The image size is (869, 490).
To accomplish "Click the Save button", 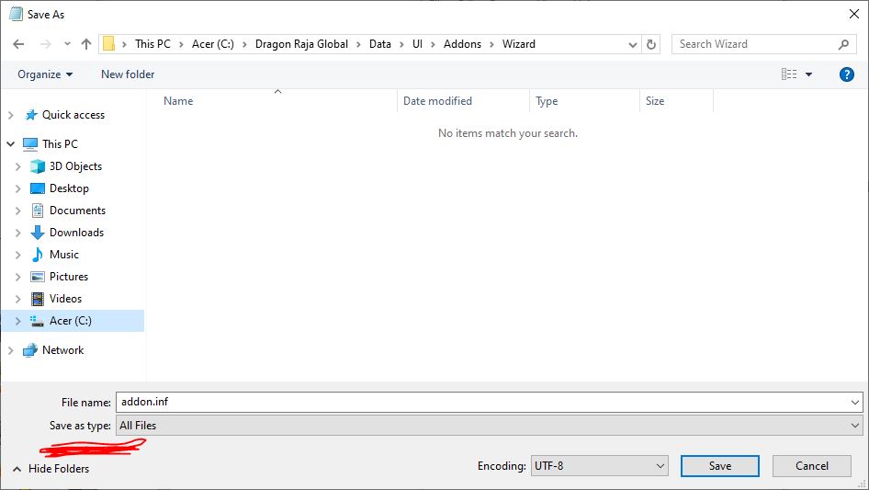I will (719, 466).
